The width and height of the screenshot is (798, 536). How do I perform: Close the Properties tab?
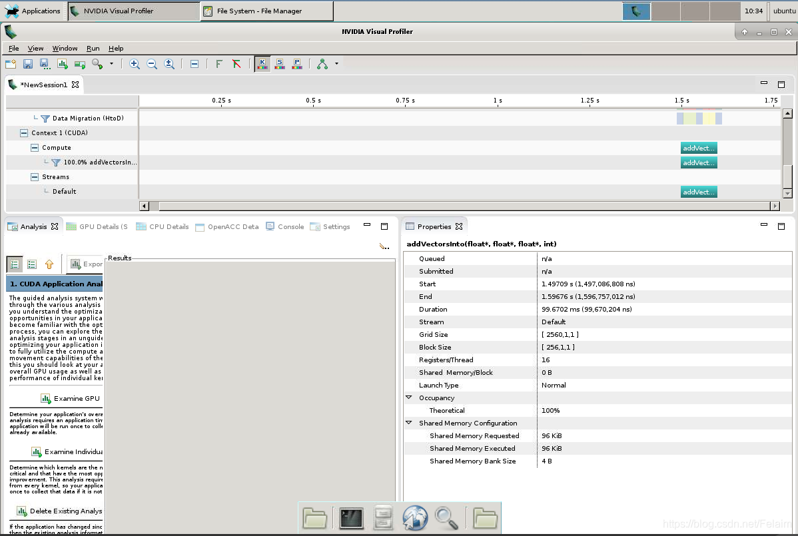pyautogui.click(x=459, y=226)
